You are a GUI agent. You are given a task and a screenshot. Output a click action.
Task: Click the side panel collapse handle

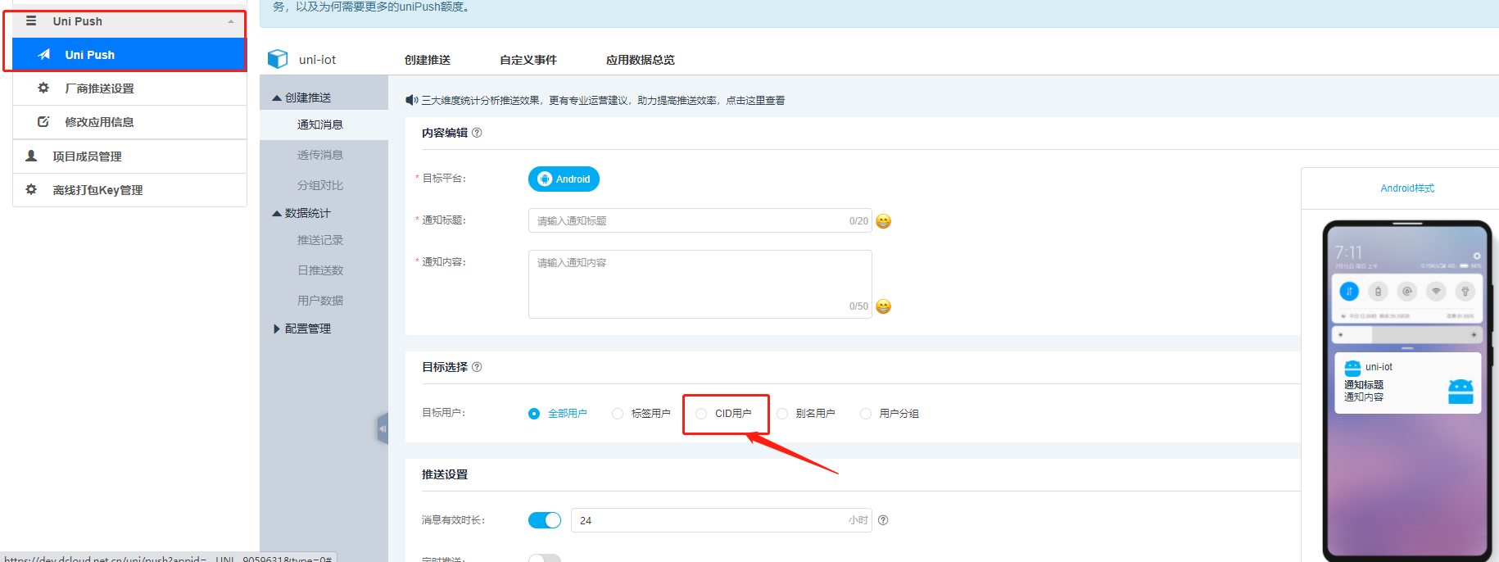pos(383,428)
